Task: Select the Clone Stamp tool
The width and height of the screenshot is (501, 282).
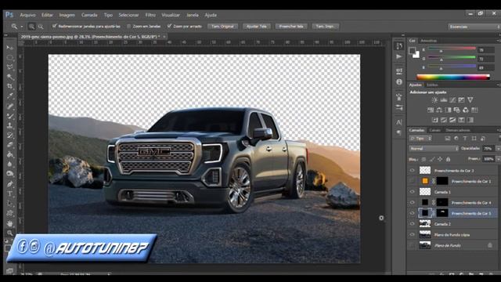Action: pyautogui.click(x=10, y=125)
